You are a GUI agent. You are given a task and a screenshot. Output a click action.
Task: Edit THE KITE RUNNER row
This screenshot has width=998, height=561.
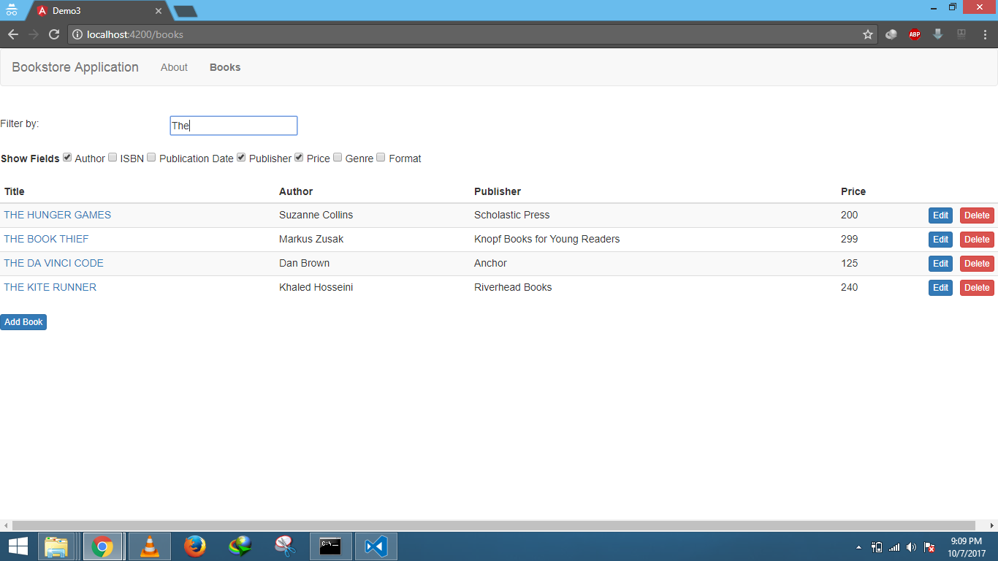pos(940,288)
